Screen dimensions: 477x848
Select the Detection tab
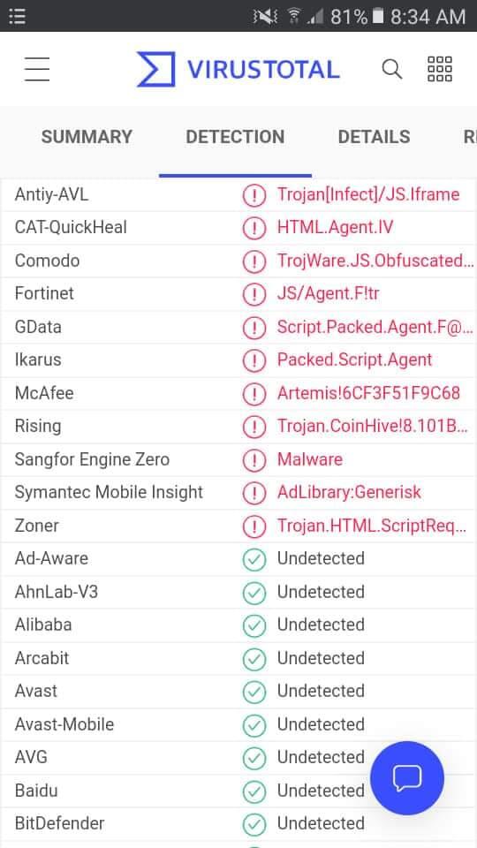click(x=235, y=137)
